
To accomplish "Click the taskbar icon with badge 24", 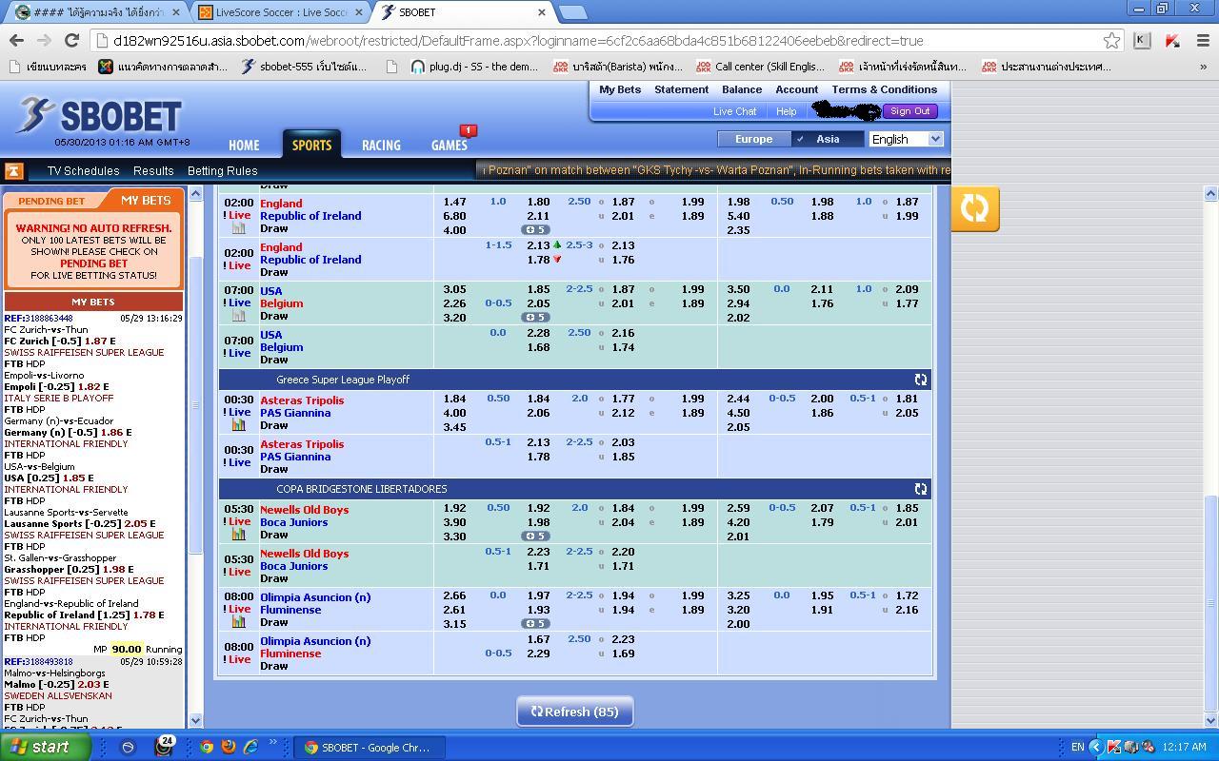I will click(x=164, y=746).
